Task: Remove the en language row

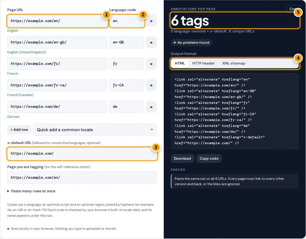Action: point(151,21)
